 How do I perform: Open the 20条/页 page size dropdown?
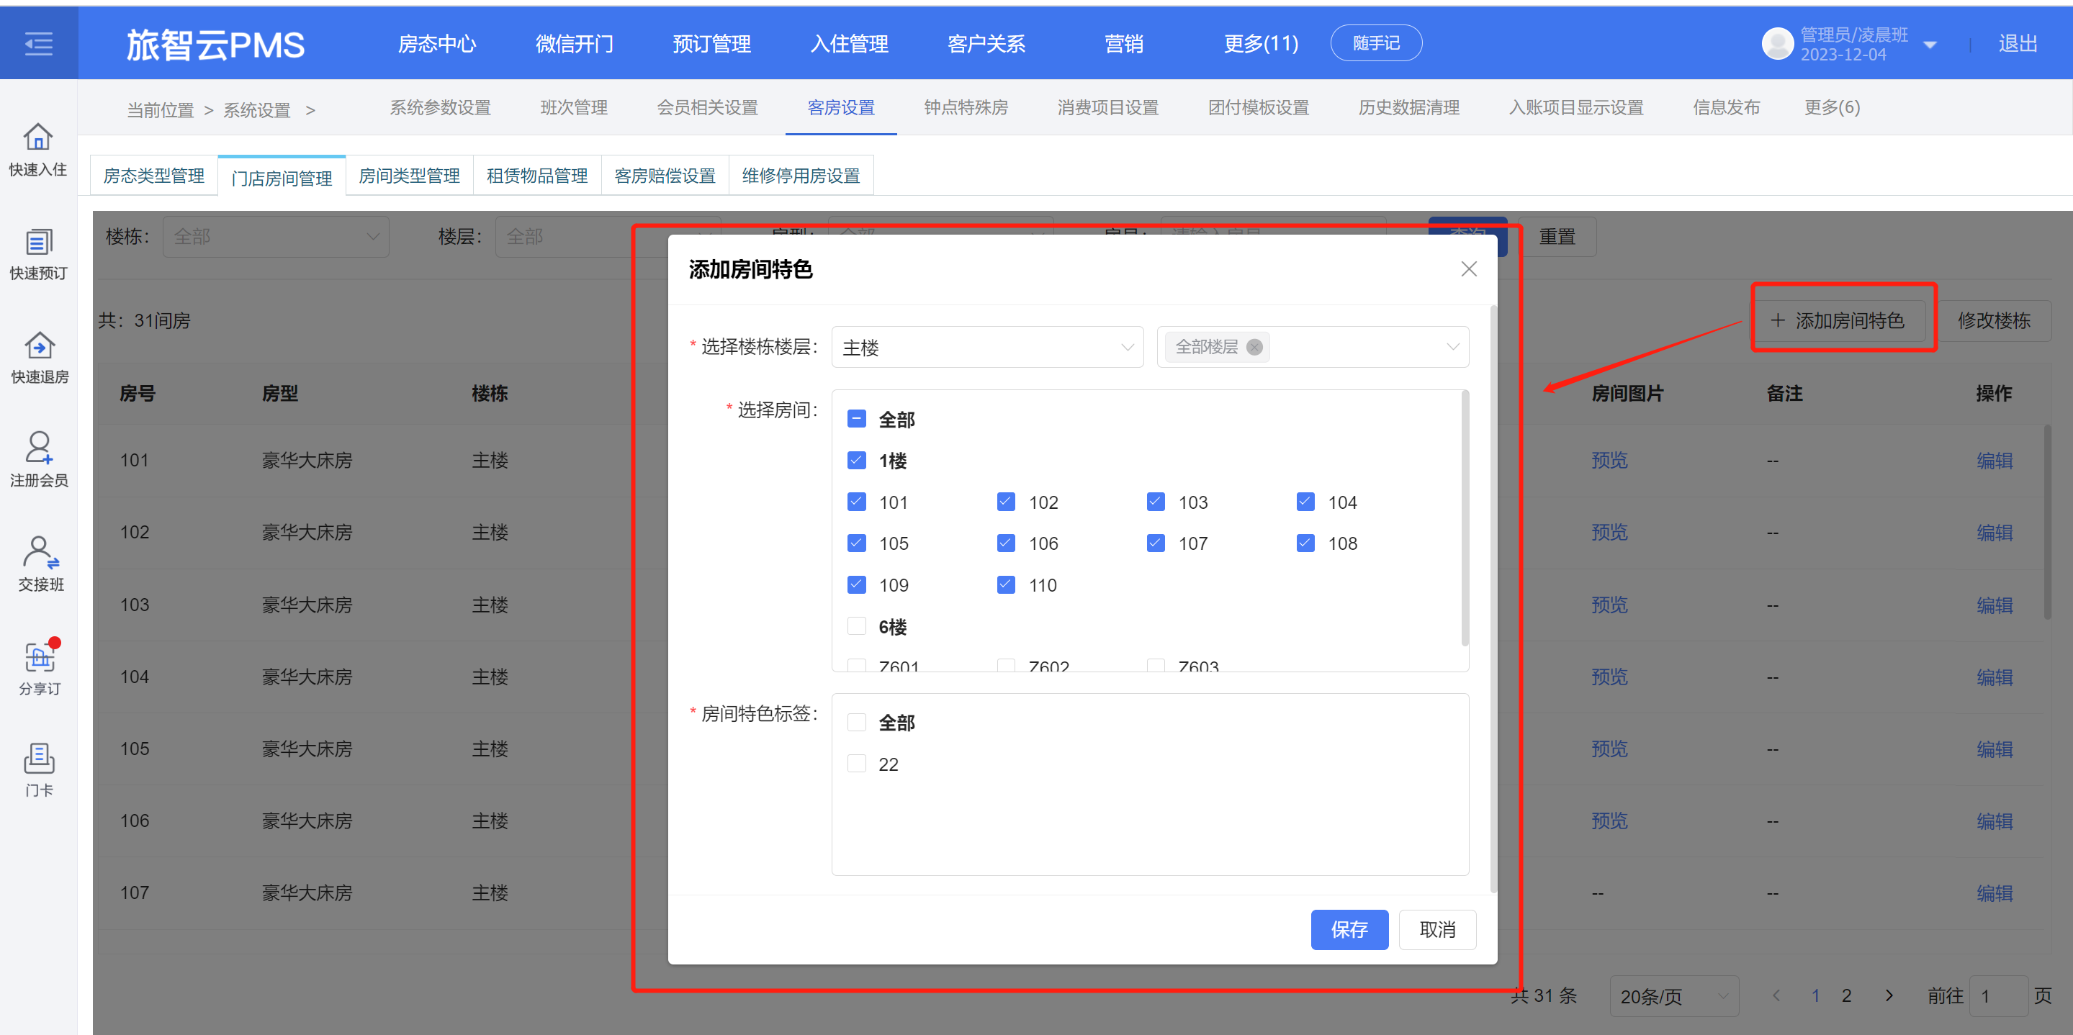pos(1674,995)
